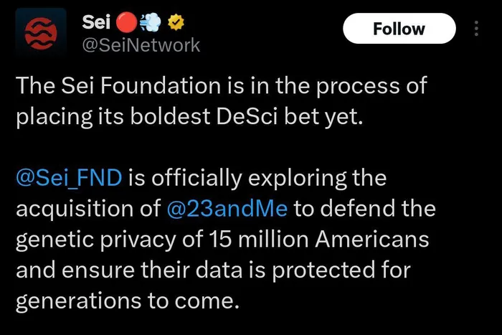Screen dimensions: 502x335
Task: Click the word 'acquisition' in the post
Action: [75, 209]
